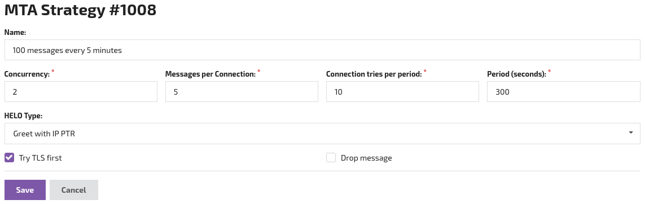
Task: Focus the Concurrency input showing 2
Action: (81, 91)
